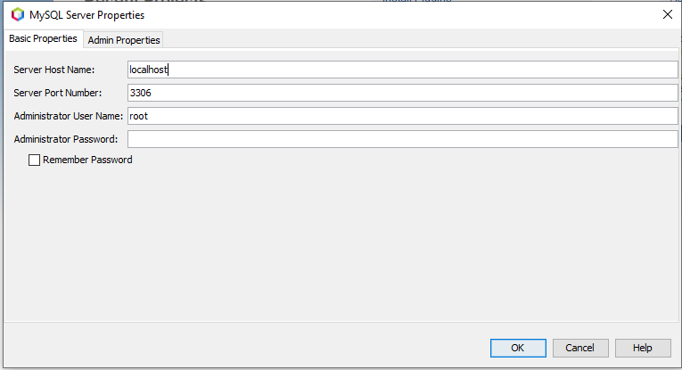The width and height of the screenshot is (682, 370).
Task: Enable the Remember Password checkbox
Action: point(34,160)
